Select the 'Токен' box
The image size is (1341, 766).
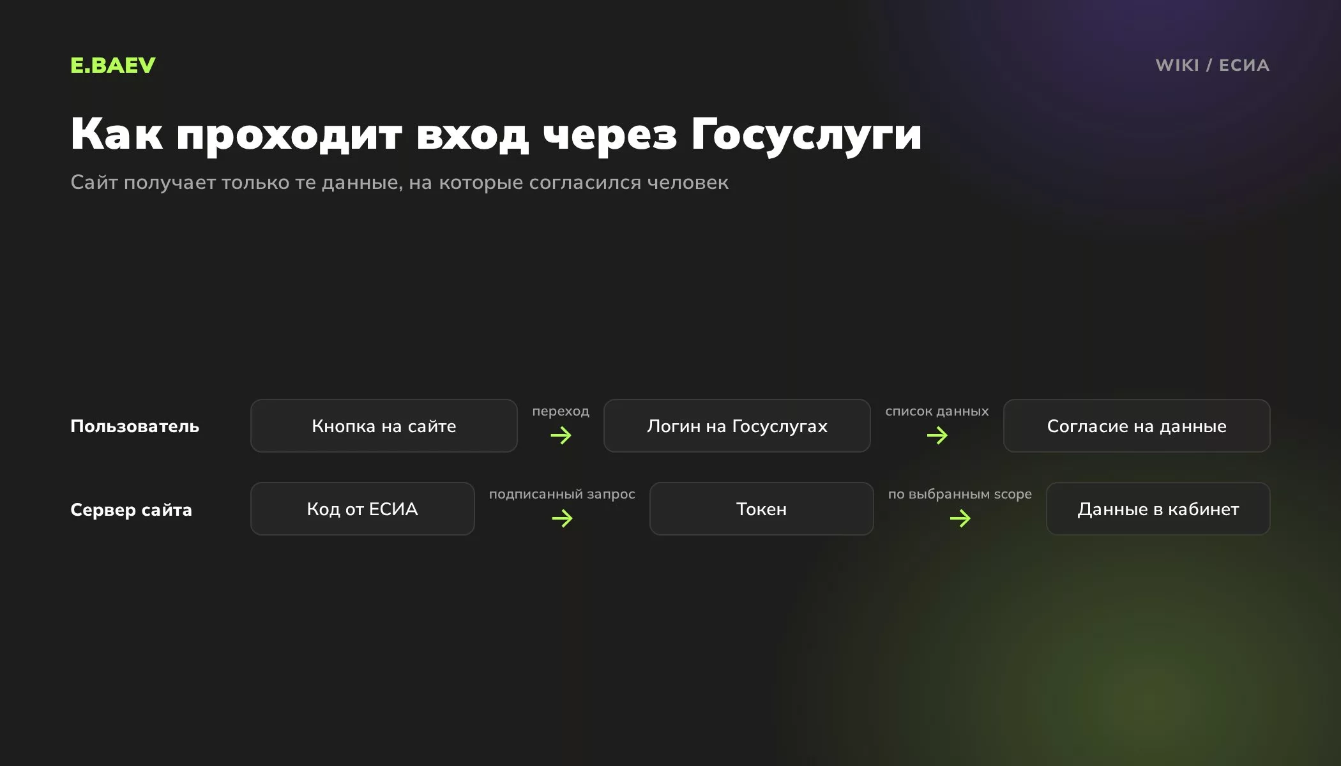[x=761, y=509]
